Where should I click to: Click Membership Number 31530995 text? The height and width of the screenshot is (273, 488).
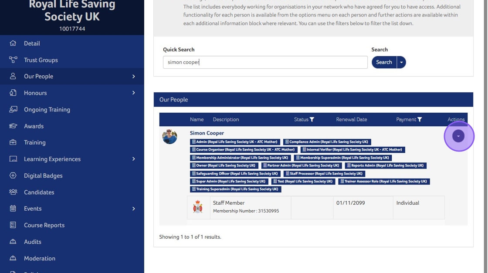[x=246, y=211]
